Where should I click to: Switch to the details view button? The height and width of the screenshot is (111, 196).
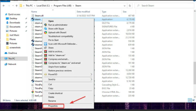tap(190, 100)
